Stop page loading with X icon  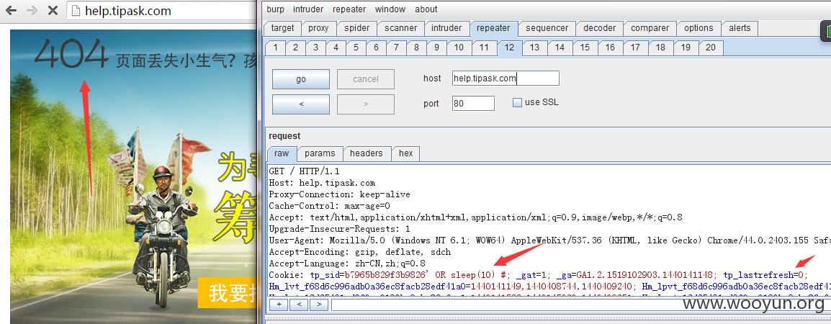pos(53,10)
